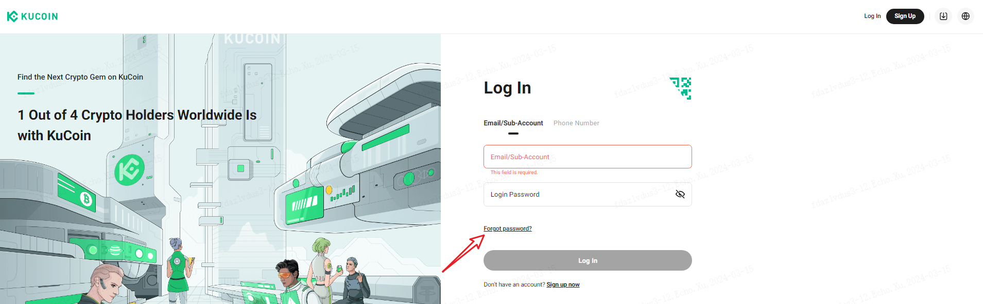
Task: Open the Forgot password? link
Action: coord(508,229)
